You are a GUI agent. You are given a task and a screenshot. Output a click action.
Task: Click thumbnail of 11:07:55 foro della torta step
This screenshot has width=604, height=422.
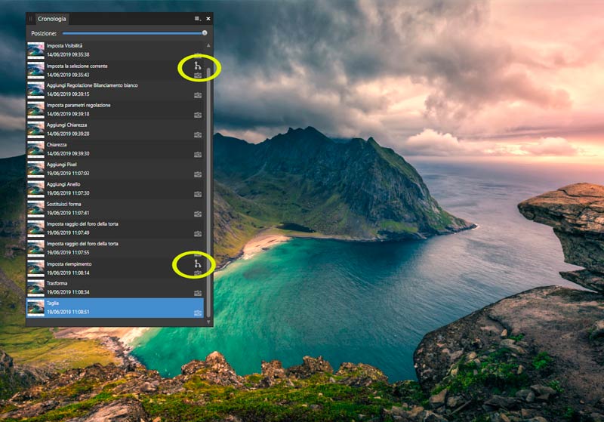(35, 248)
